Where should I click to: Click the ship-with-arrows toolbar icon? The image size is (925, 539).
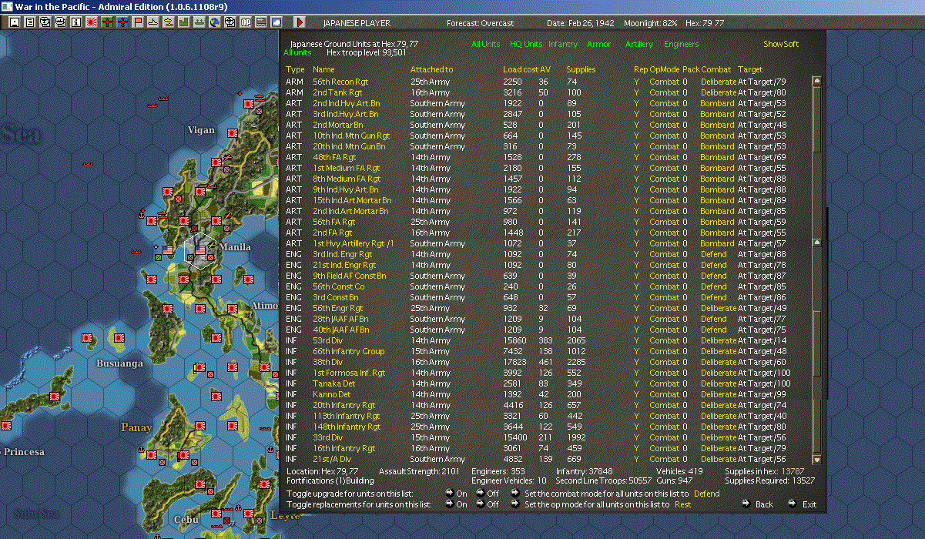(x=199, y=22)
